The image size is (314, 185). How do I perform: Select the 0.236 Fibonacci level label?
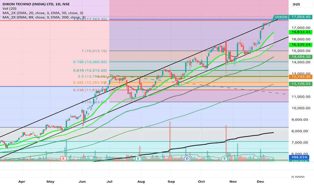[x=90, y=90]
